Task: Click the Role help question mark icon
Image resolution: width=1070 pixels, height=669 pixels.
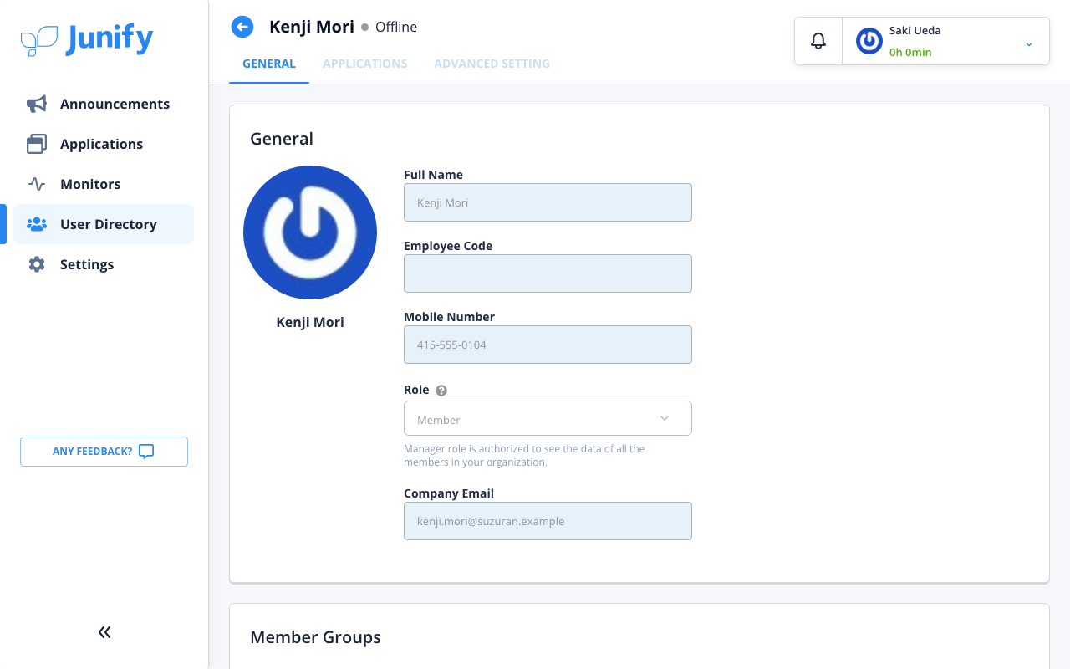Action: click(441, 391)
